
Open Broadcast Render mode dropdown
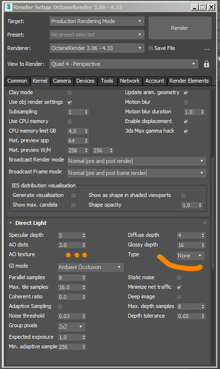(x=137, y=161)
